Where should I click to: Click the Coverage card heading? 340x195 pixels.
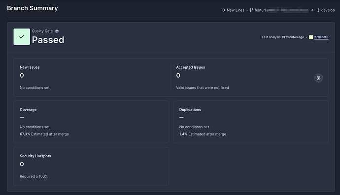point(28,110)
